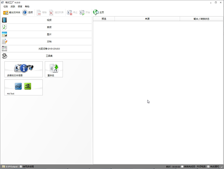Open the 皮肤 (Skin) menu
The width and height of the screenshot is (224, 169).
click(13, 7)
